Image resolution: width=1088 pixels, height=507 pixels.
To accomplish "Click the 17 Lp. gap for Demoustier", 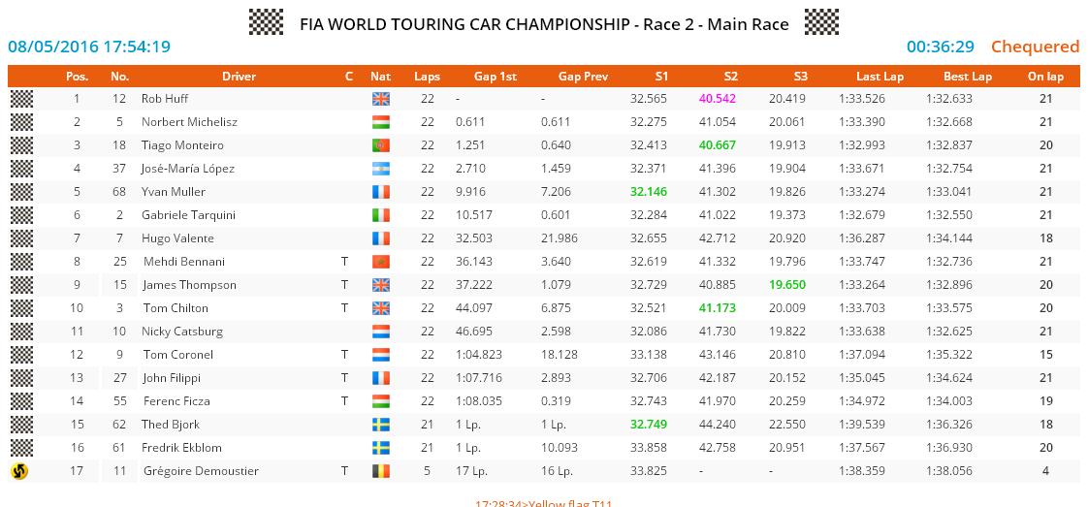I will (472, 471).
